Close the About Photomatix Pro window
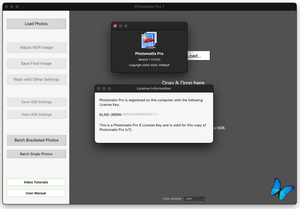The height and width of the screenshot is (209, 300). pos(115,26)
